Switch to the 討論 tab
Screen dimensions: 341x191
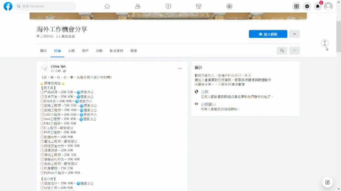(57, 51)
